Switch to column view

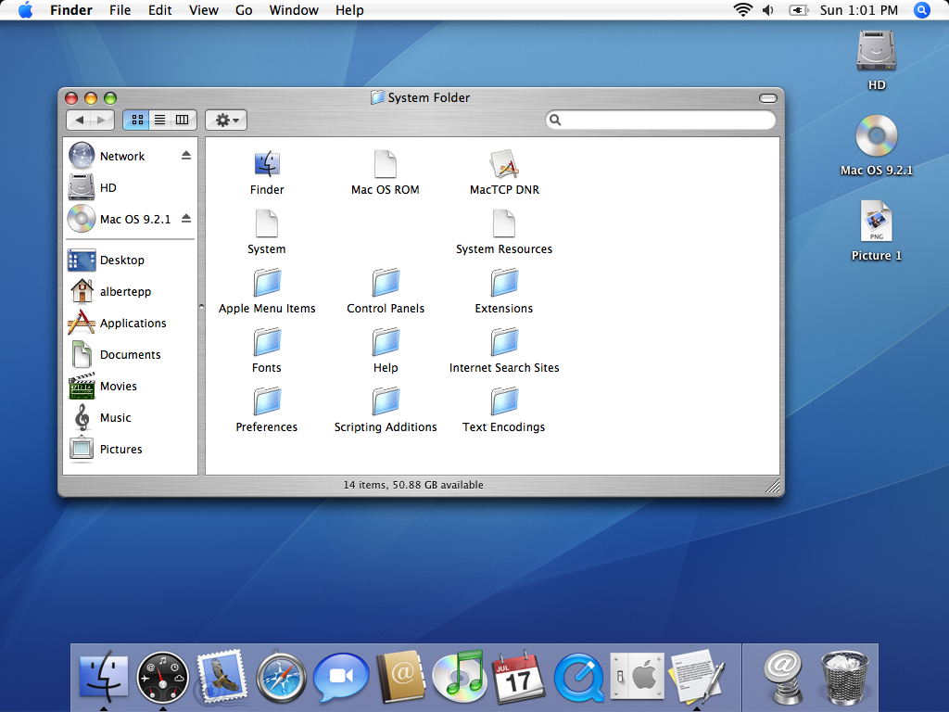(x=183, y=120)
